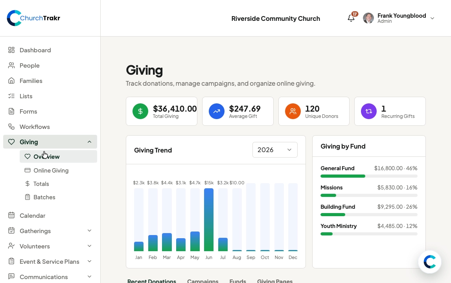Screen dimensions: 451x283
Task: Click the Youth Ministry progress bar
Action: point(369,234)
